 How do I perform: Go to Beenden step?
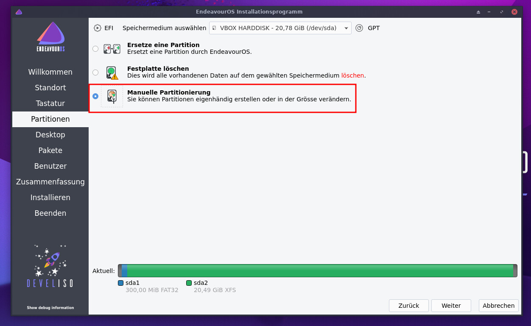point(50,213)
